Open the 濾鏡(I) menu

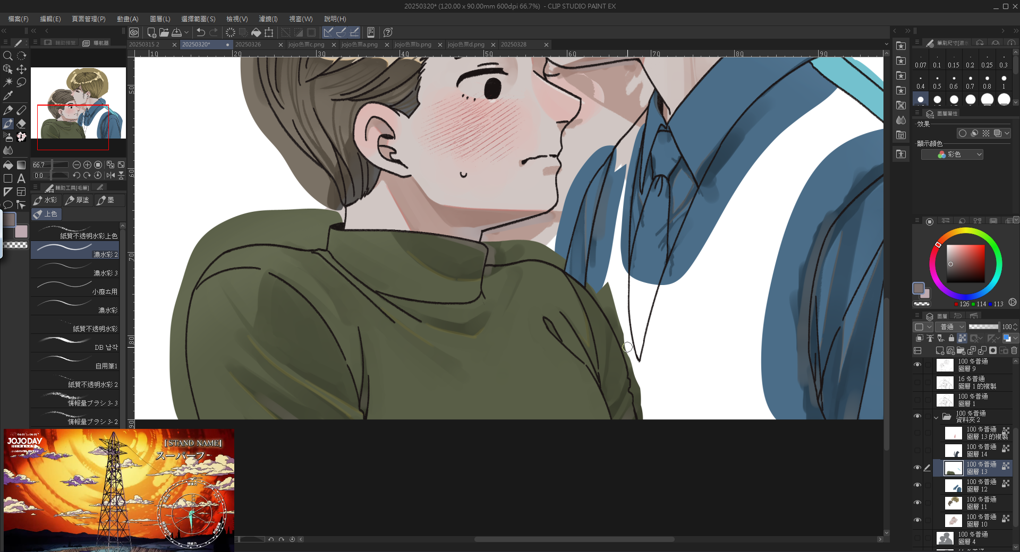click(x=268, y=19)
